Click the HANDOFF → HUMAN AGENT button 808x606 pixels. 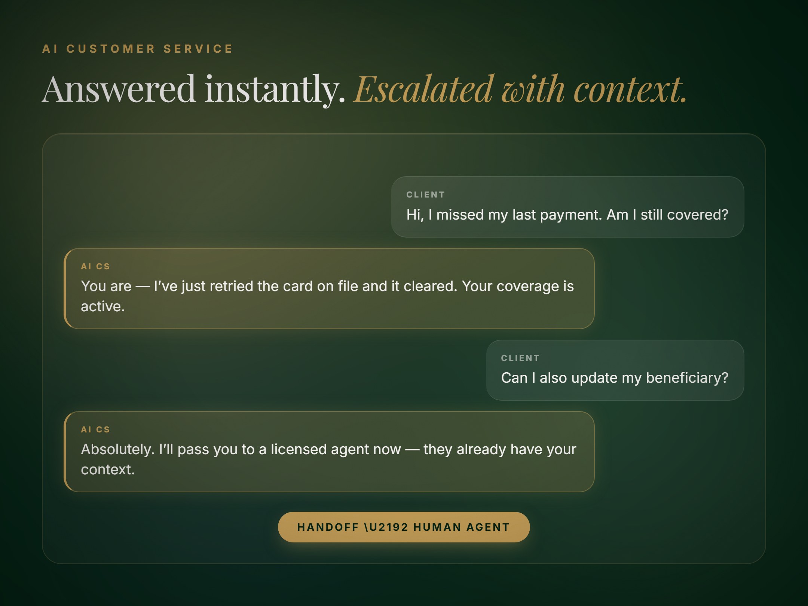pyautogui.click(x=403, y=527)
